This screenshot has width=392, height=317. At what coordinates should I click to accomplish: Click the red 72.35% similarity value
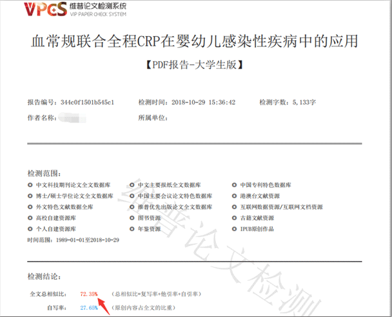[x=89, y=294]
